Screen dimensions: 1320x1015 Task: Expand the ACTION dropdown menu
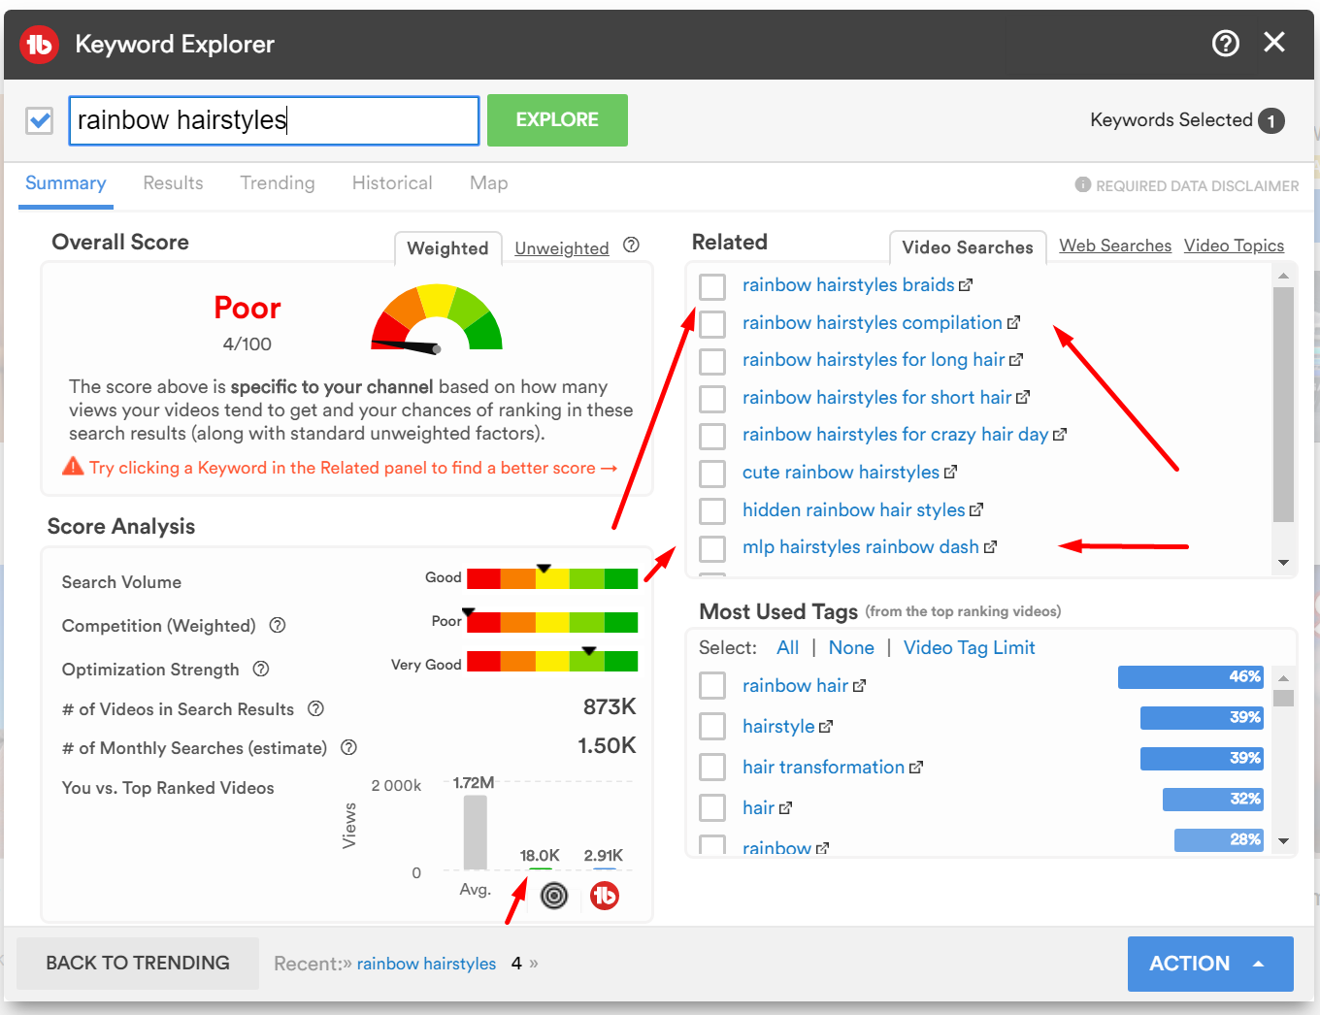point(1209,964)
